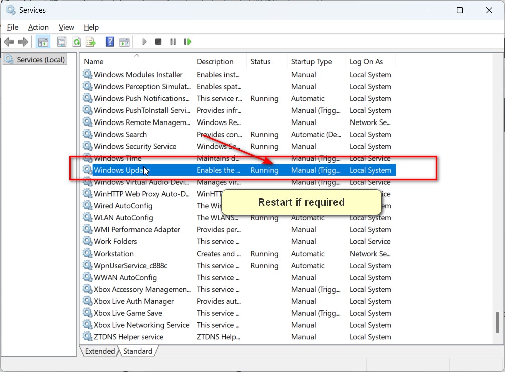Select the Work Folders service name
This screenshot has height=372, width=505.
point(115,242)
